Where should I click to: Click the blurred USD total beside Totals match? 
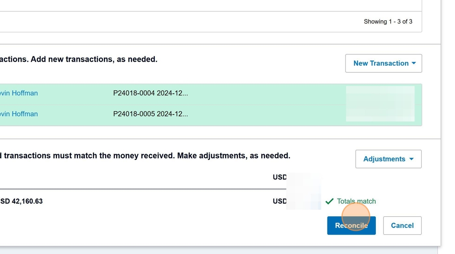[x=303, y=201]
